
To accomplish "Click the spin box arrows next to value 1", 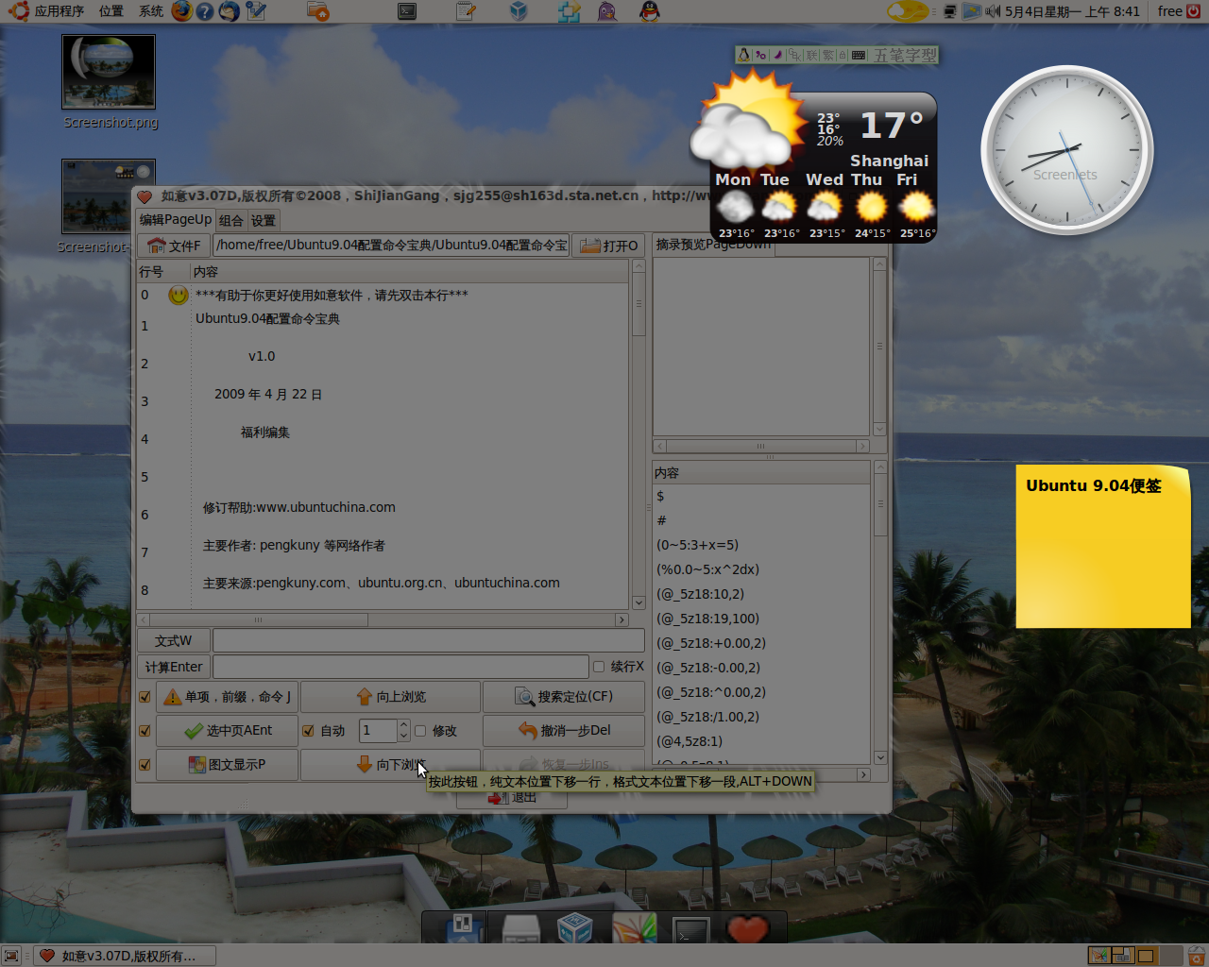I will pyautogui.click(x=403, y=731).
